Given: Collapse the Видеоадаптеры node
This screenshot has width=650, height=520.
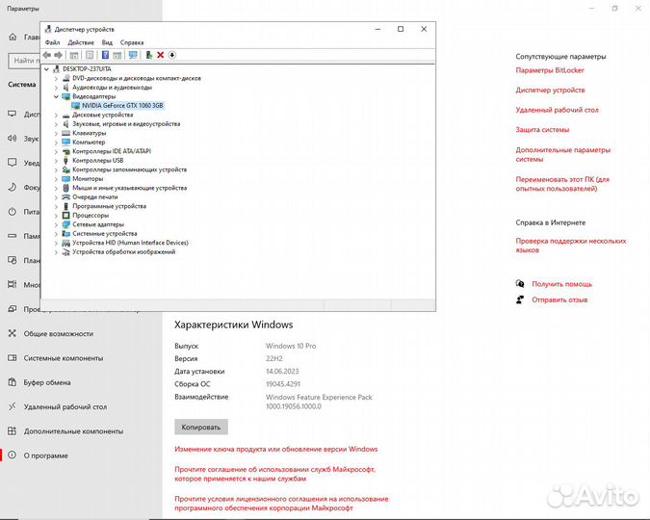Looking at the screenshot, I should point(56,96).
